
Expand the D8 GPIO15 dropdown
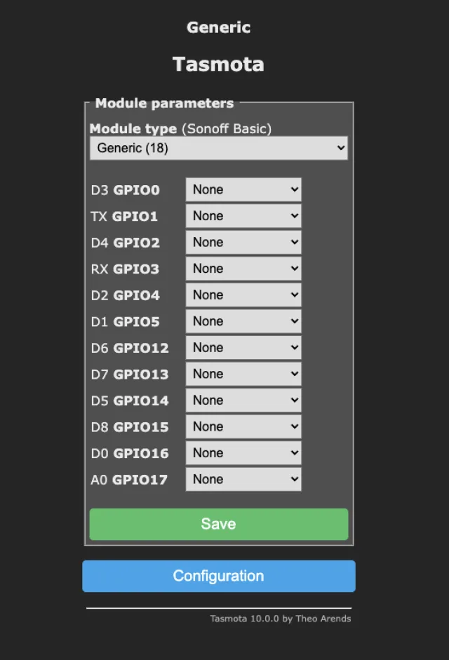(243, 426)
